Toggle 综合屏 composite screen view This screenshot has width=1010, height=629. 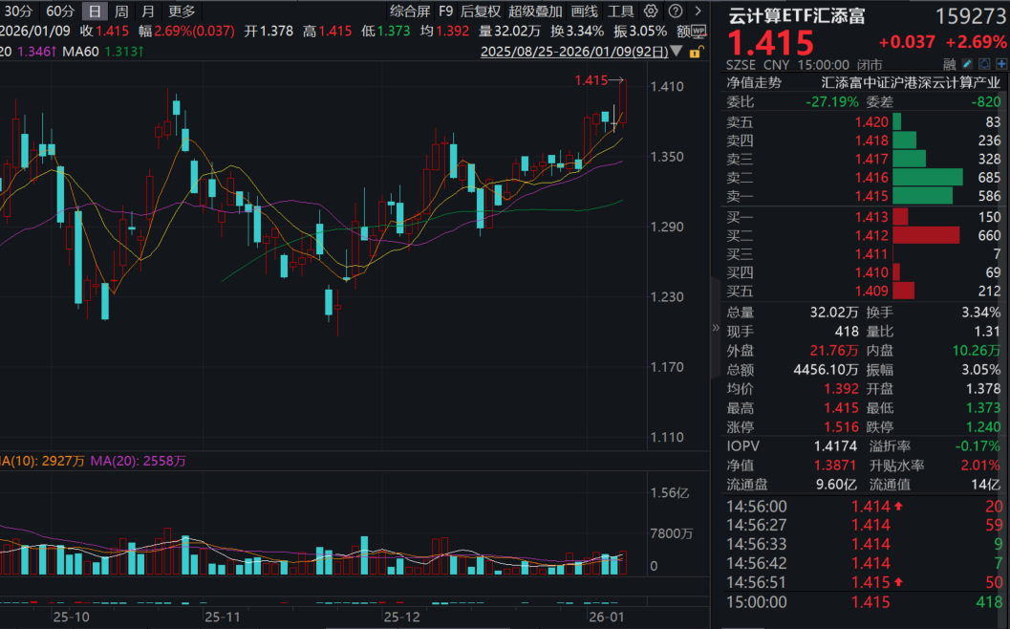[x=410, y=12]
